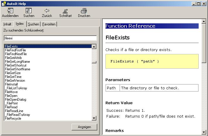
Task: Click the AutoIt Help title bar icon
Action: pyautogui.click(x=4, y=3)
